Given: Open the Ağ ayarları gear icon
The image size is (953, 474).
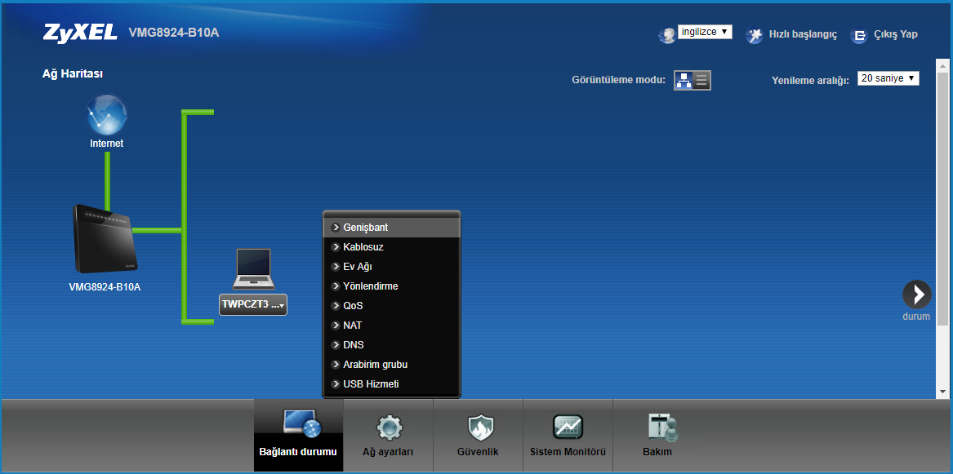Looking at the screenshot, I should tap(388, 427).
